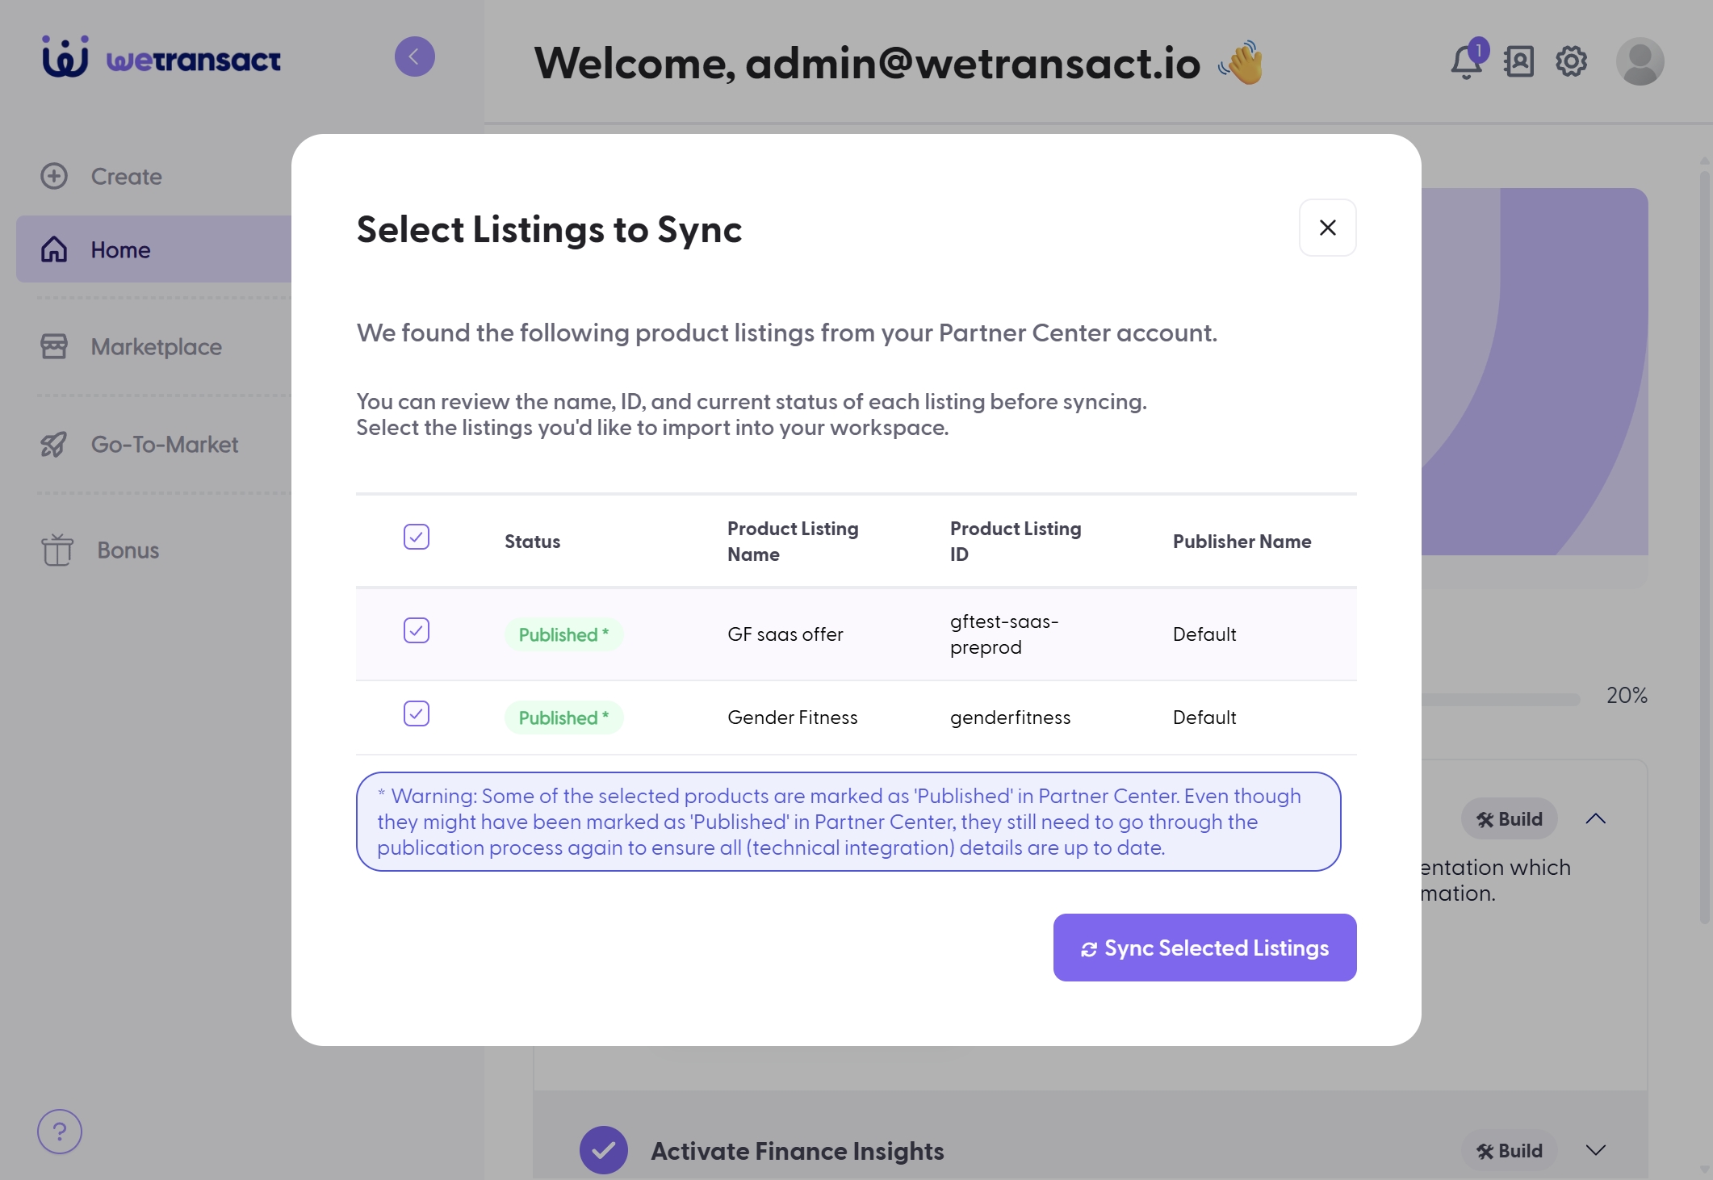Image resolution: width=1713 pixels, height=1180 pixels.
Task: Click the genderfitness listing ID
Action: [x=1011, y=718]
